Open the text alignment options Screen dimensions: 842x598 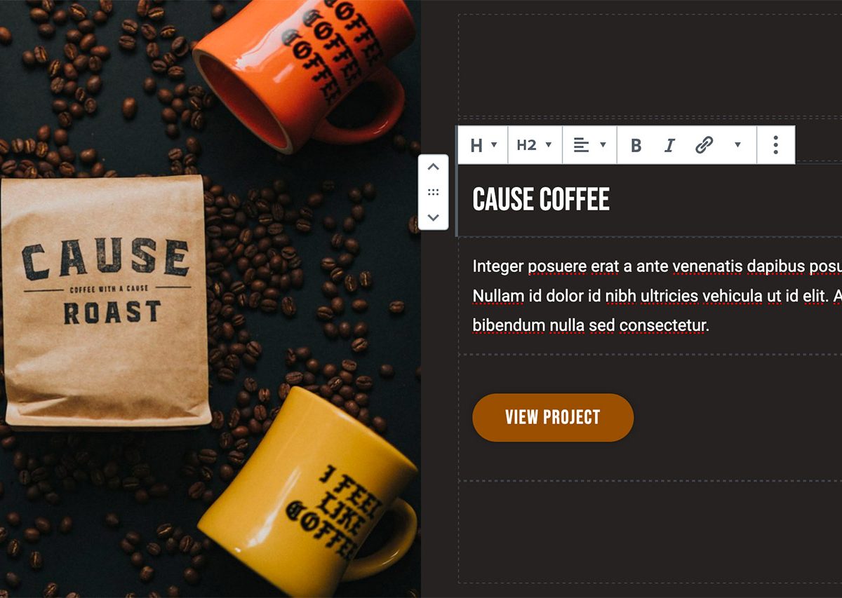589,145
